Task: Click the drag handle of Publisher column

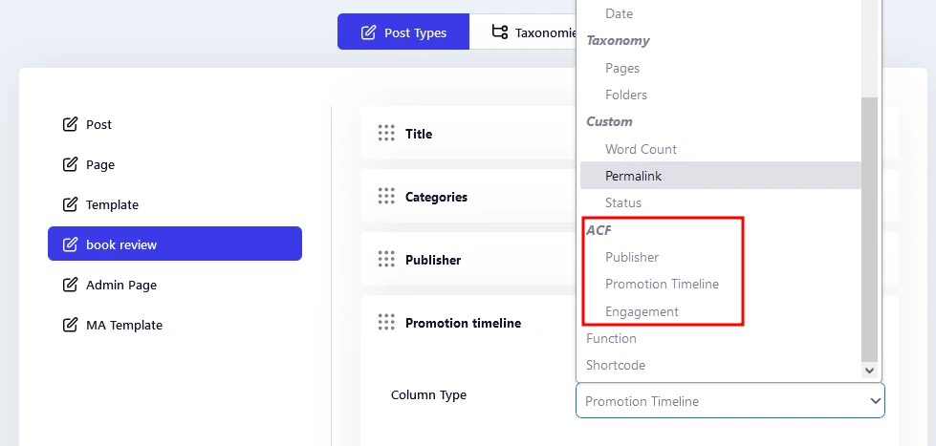Action: click(x=386, y=260)
